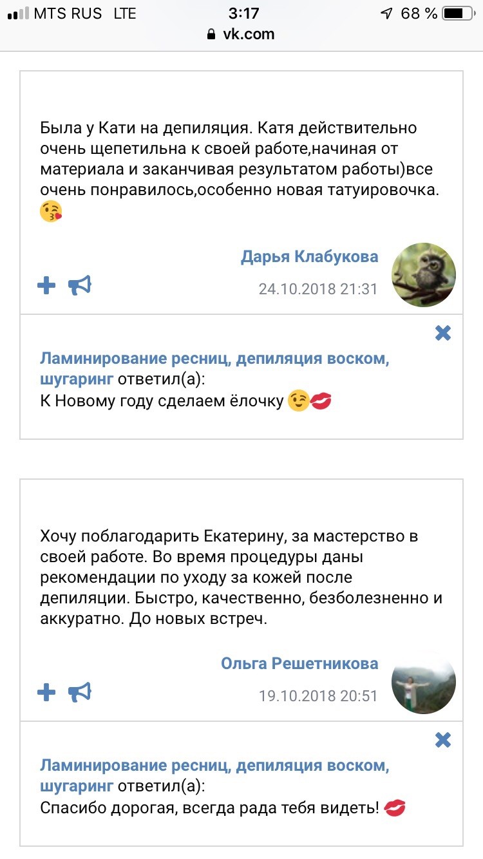
Task: Tap the megaphone icon under Ольга's review
Action: coord(80,692)
